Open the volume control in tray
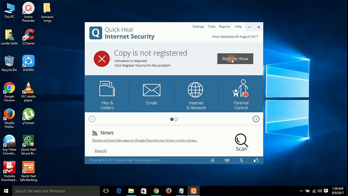 tap(320, 191)
